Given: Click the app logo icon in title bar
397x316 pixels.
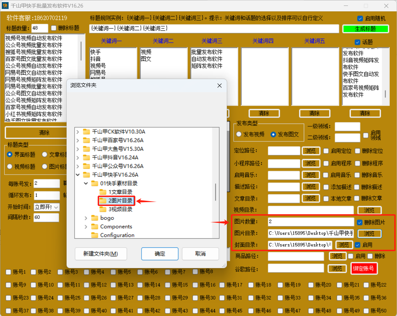Looking at the screenshot, I should [5, 6].
